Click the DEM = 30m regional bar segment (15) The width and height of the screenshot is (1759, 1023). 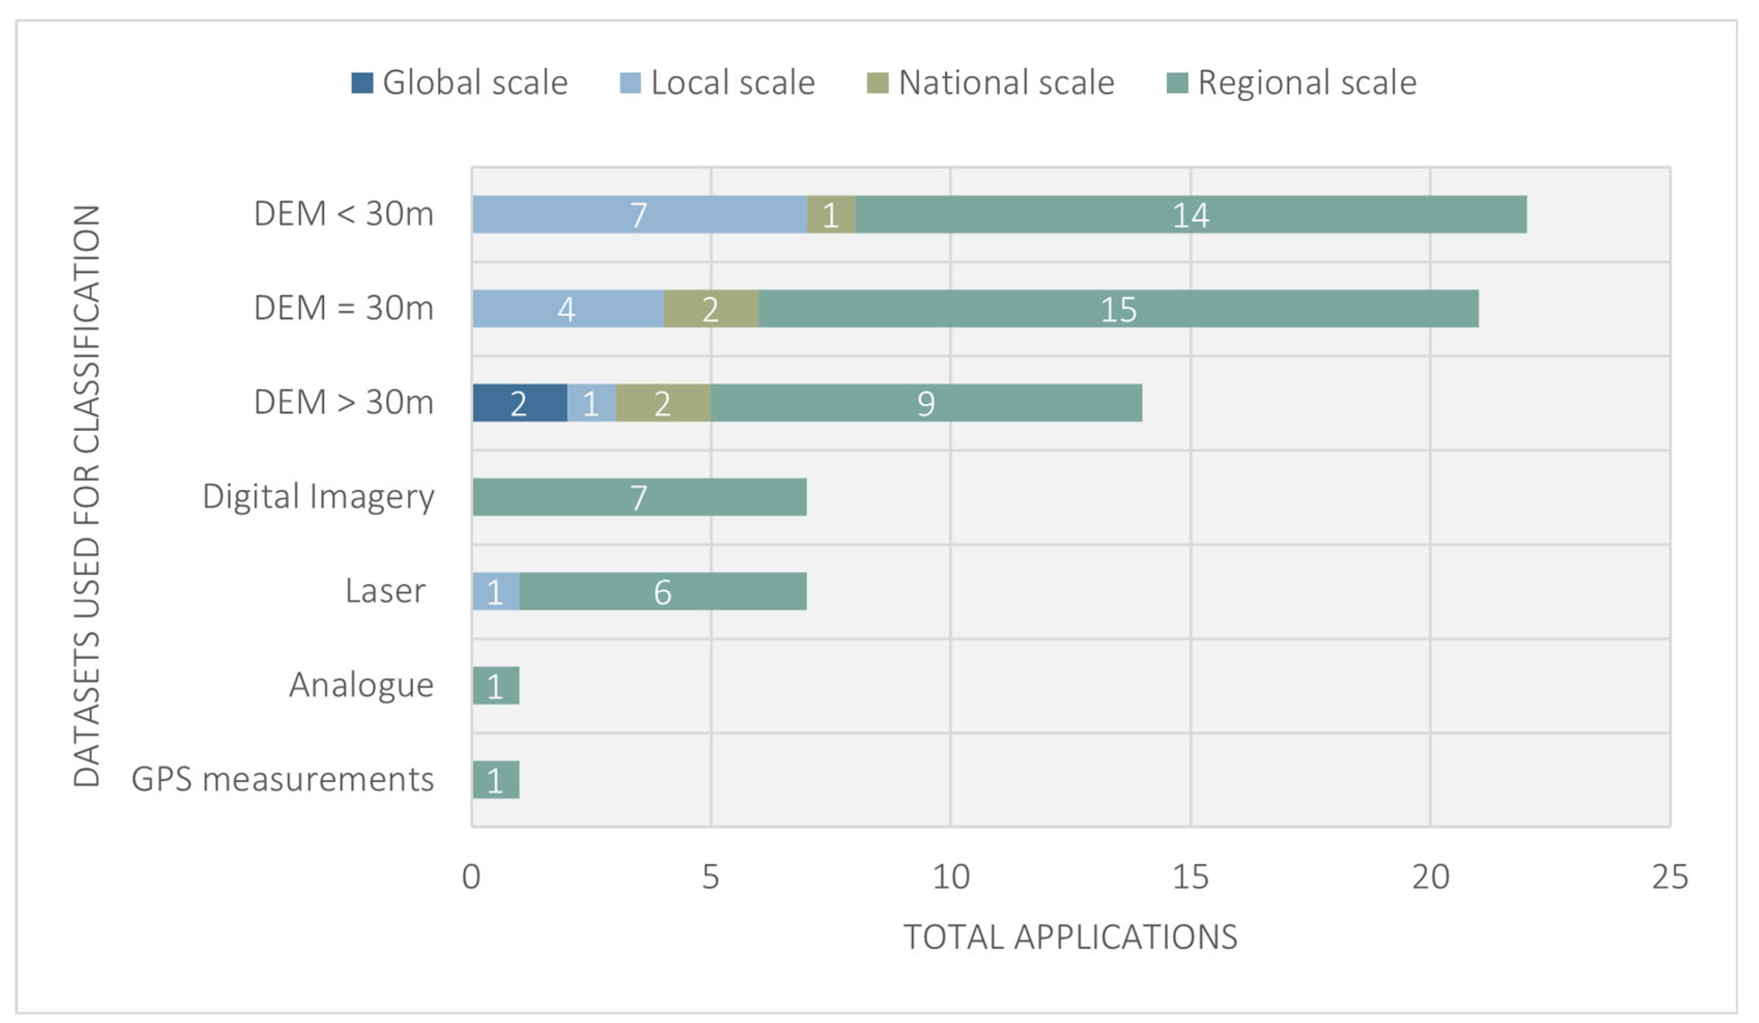pyautogui.click(x=1118, y=308)
